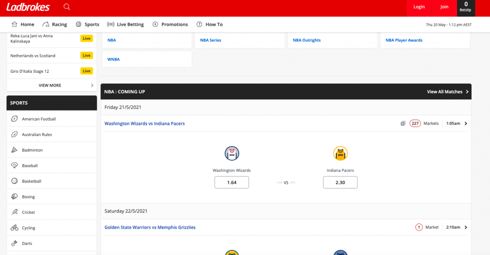Click the Darts icon in sidebar
The width and height of the screenshot is (490, 255).
pyautogui.click(x=14, y=243)
